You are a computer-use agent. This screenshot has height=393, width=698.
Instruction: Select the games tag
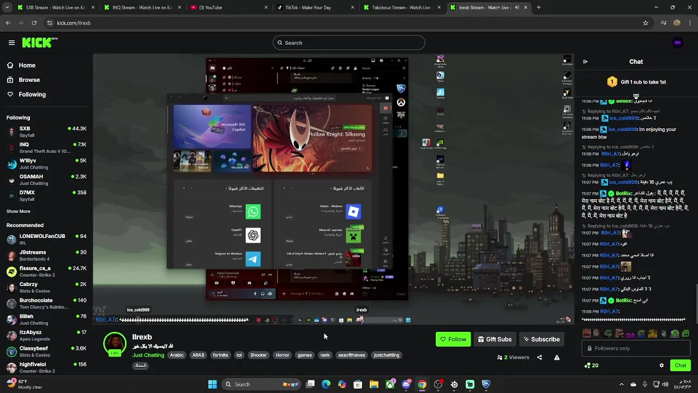(x=305, y=355)
